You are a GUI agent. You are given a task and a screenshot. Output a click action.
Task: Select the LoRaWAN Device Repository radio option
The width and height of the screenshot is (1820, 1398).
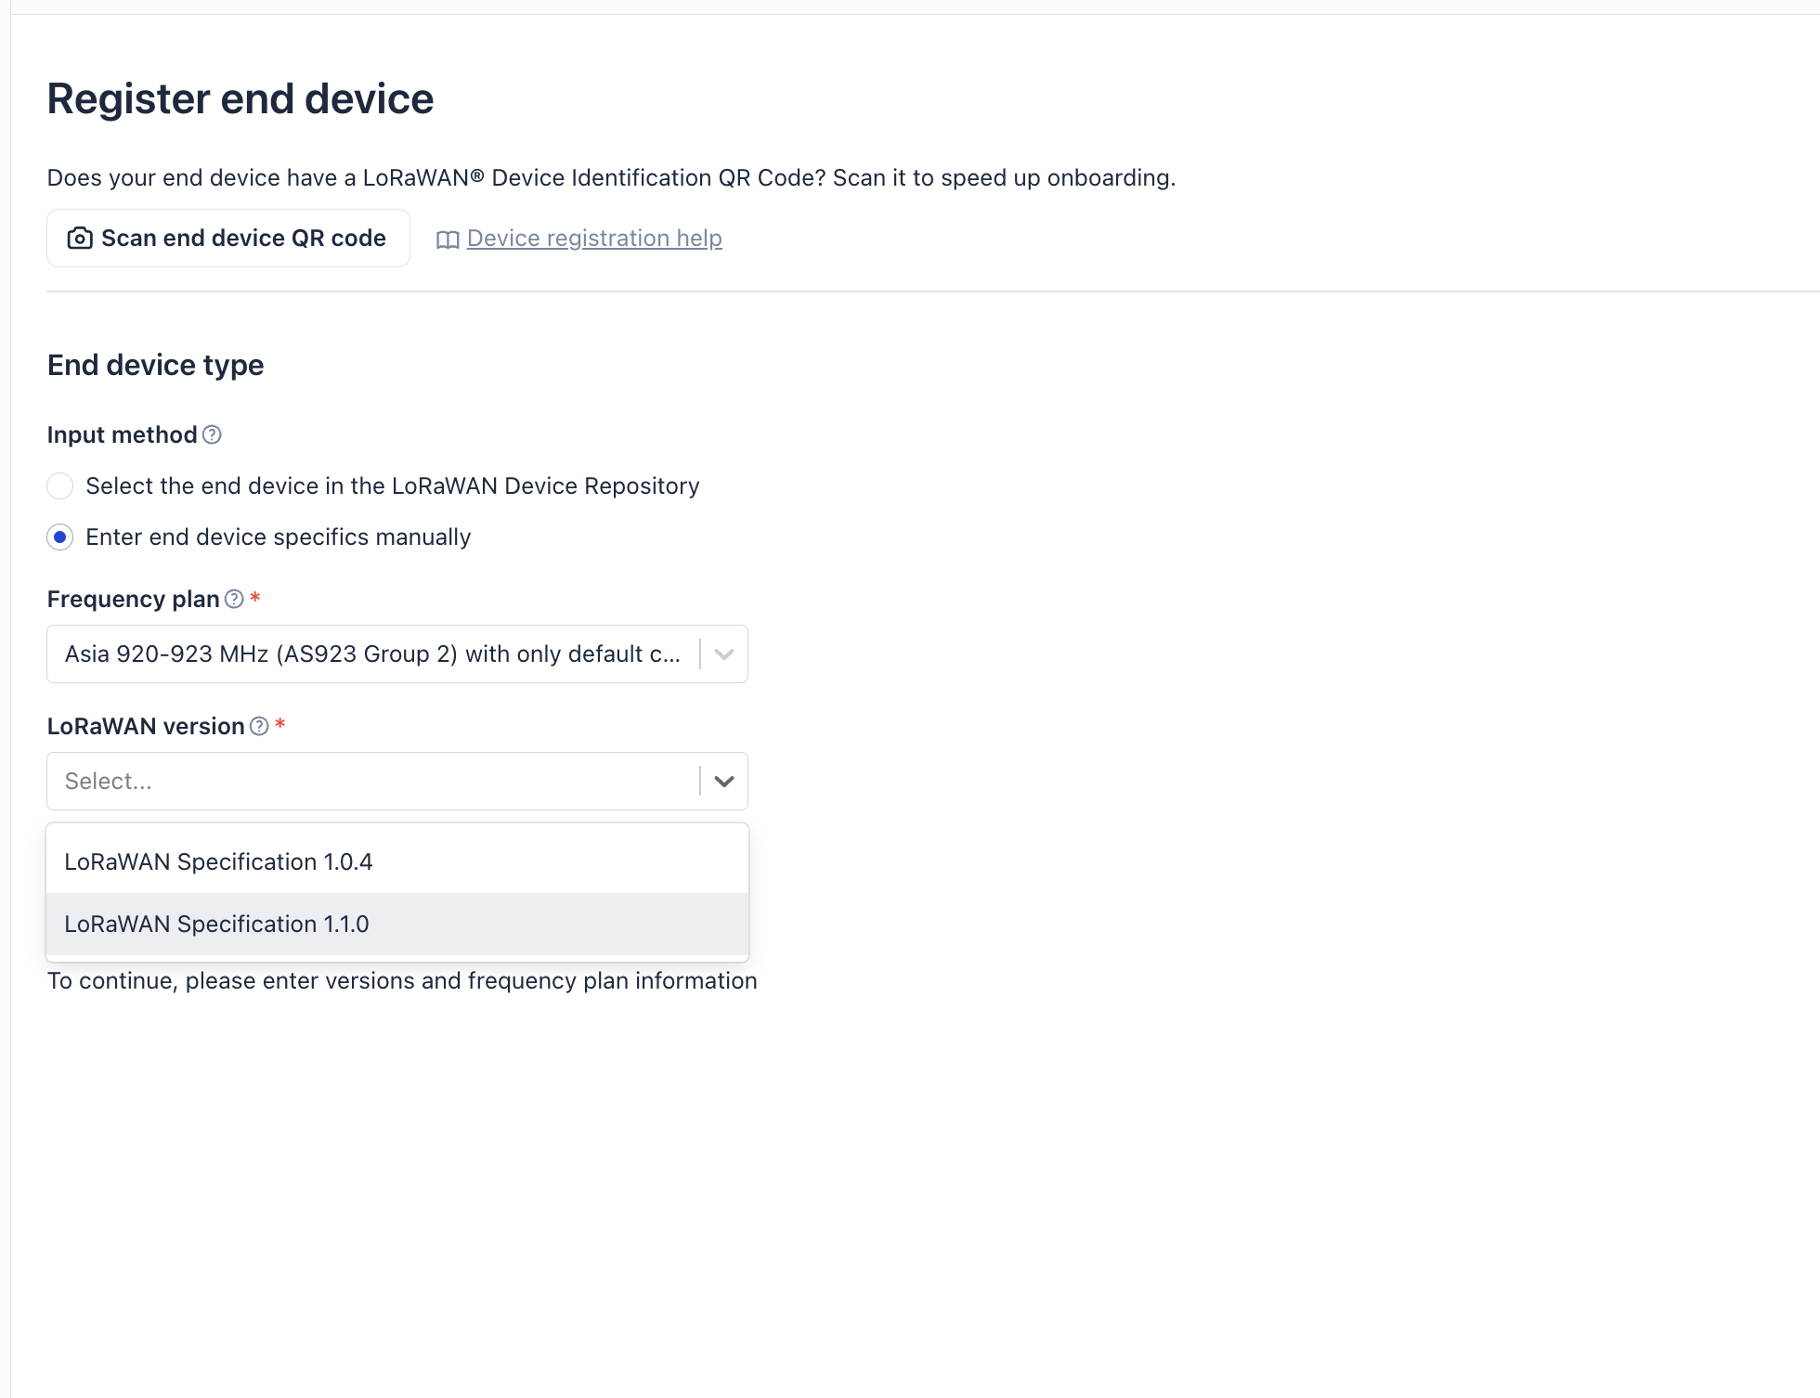60,485
